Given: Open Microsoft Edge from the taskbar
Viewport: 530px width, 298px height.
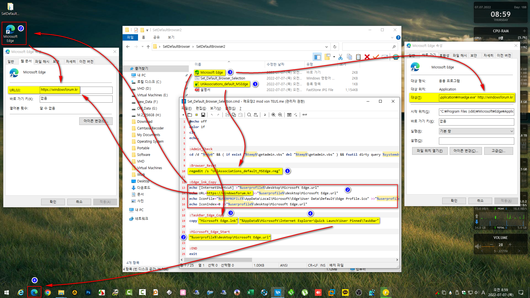Looking at the screenshot, I should click(x=34, y=292).
